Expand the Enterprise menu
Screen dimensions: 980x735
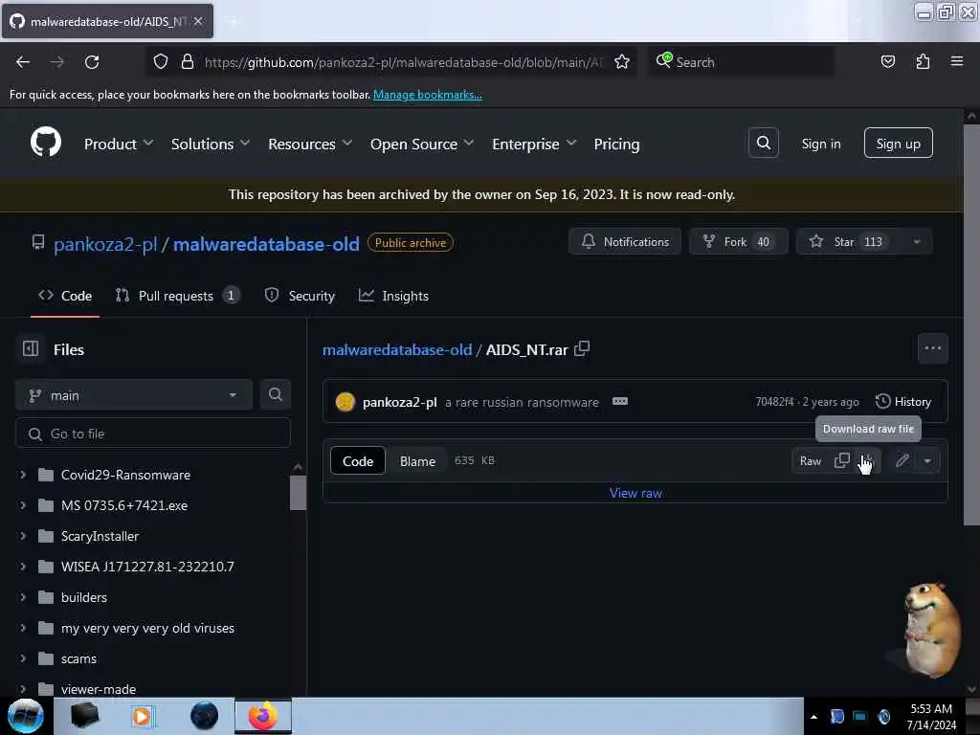pos(534,144)
